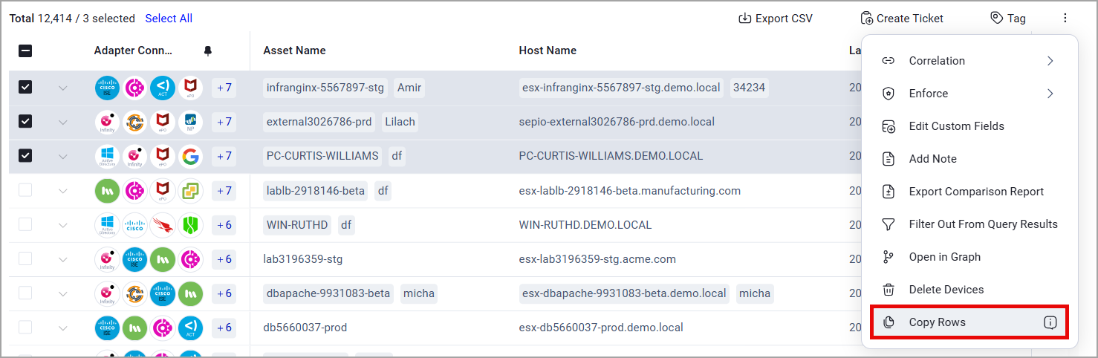Viewport: 1098px width, 358px height.
Task: Show +7 more adapters for infranginx row
Action: [224, 88]
